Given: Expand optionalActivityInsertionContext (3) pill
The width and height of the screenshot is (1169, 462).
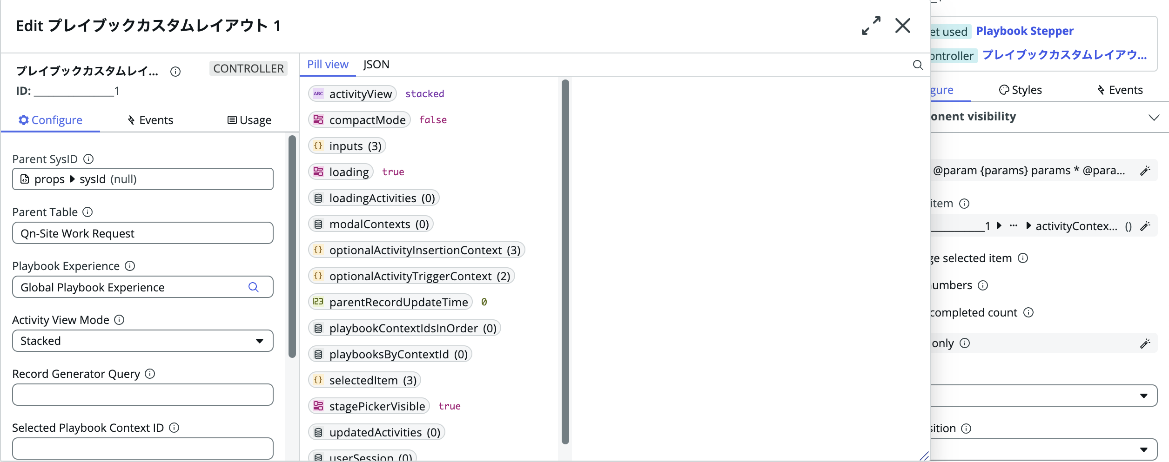Looking at the screenshot, I should point(417,250).
